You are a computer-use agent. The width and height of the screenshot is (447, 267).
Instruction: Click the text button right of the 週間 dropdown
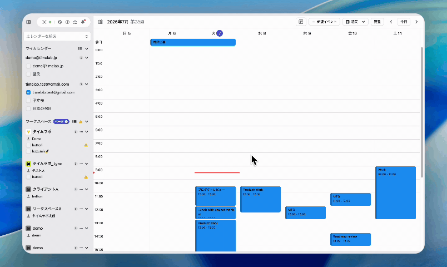(377, 22)
